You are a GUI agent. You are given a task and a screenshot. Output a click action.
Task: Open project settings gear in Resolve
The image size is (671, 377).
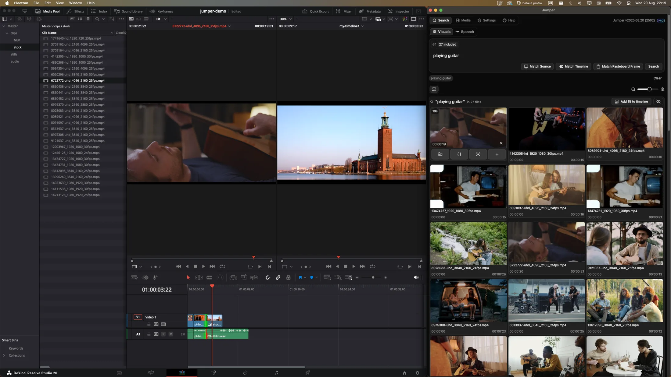tap(417, 373)
